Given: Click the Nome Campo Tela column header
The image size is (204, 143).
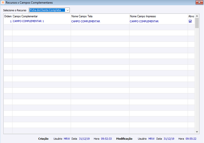Looking at the screenshot, I should (82, 16).
